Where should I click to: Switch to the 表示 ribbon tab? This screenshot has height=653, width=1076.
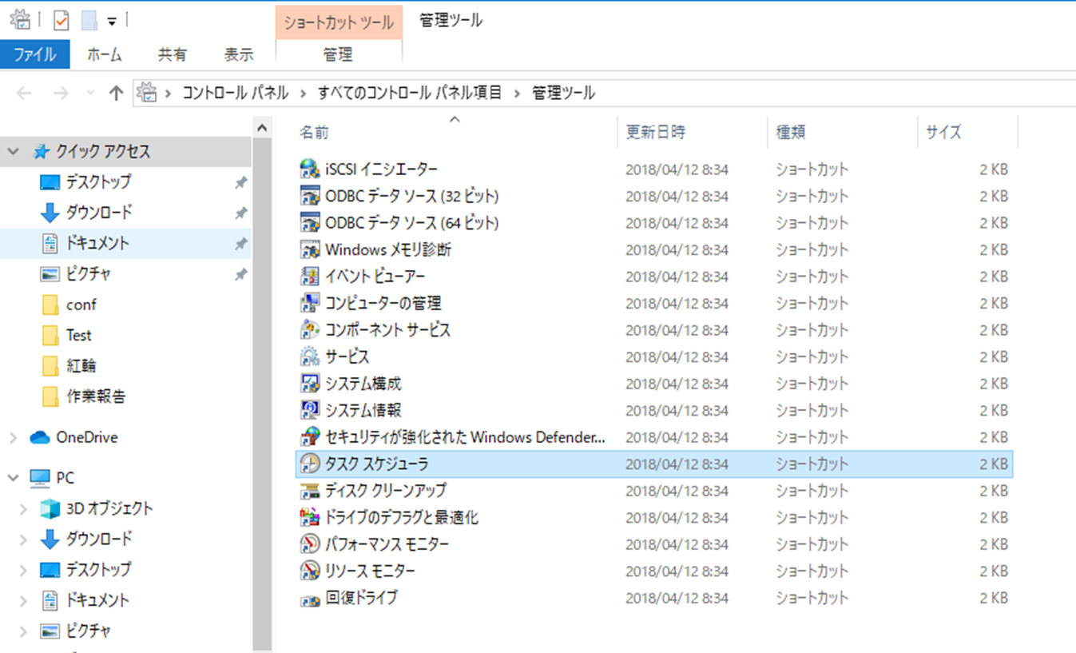point(236,54)
